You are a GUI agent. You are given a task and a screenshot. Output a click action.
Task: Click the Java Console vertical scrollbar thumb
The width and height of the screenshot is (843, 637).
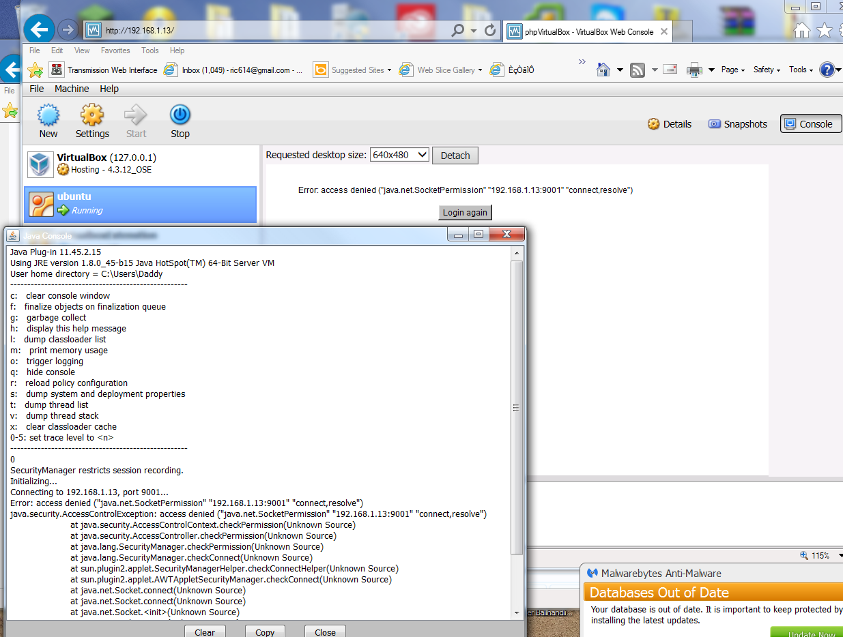pos(517,407)
